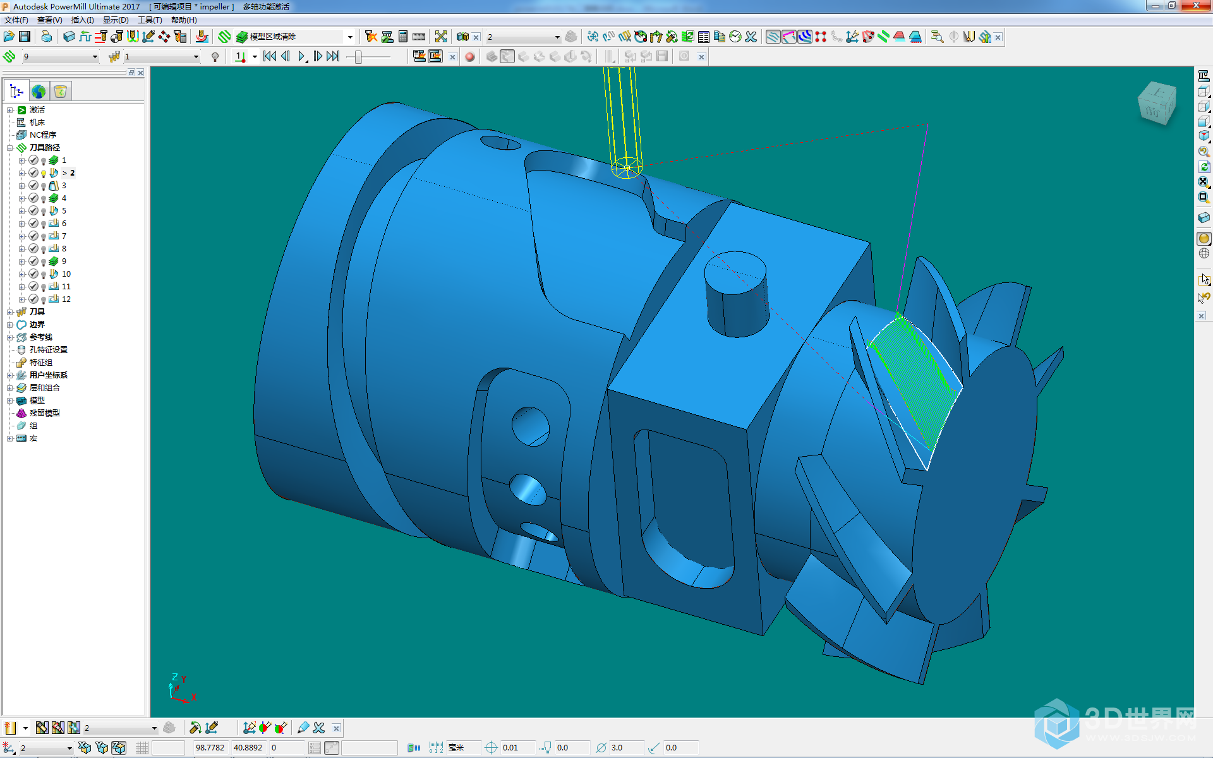Expand the 刀具 tree node
Image resolution: width=1213 pixels, height=758 pixels.
[x=9, y=312]
